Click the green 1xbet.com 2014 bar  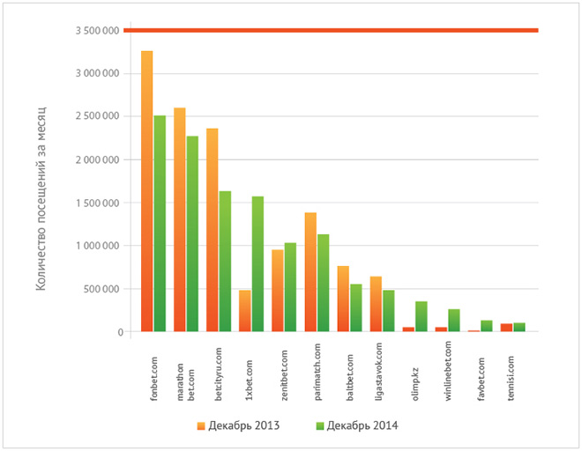click(x=258, y=263)
